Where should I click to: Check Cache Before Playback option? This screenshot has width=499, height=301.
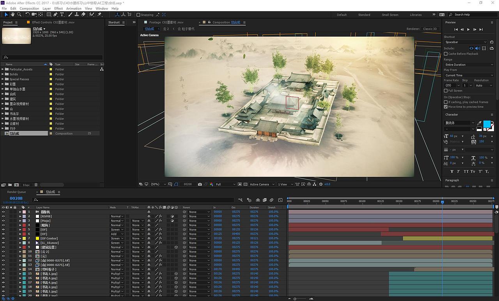(445, 54)
